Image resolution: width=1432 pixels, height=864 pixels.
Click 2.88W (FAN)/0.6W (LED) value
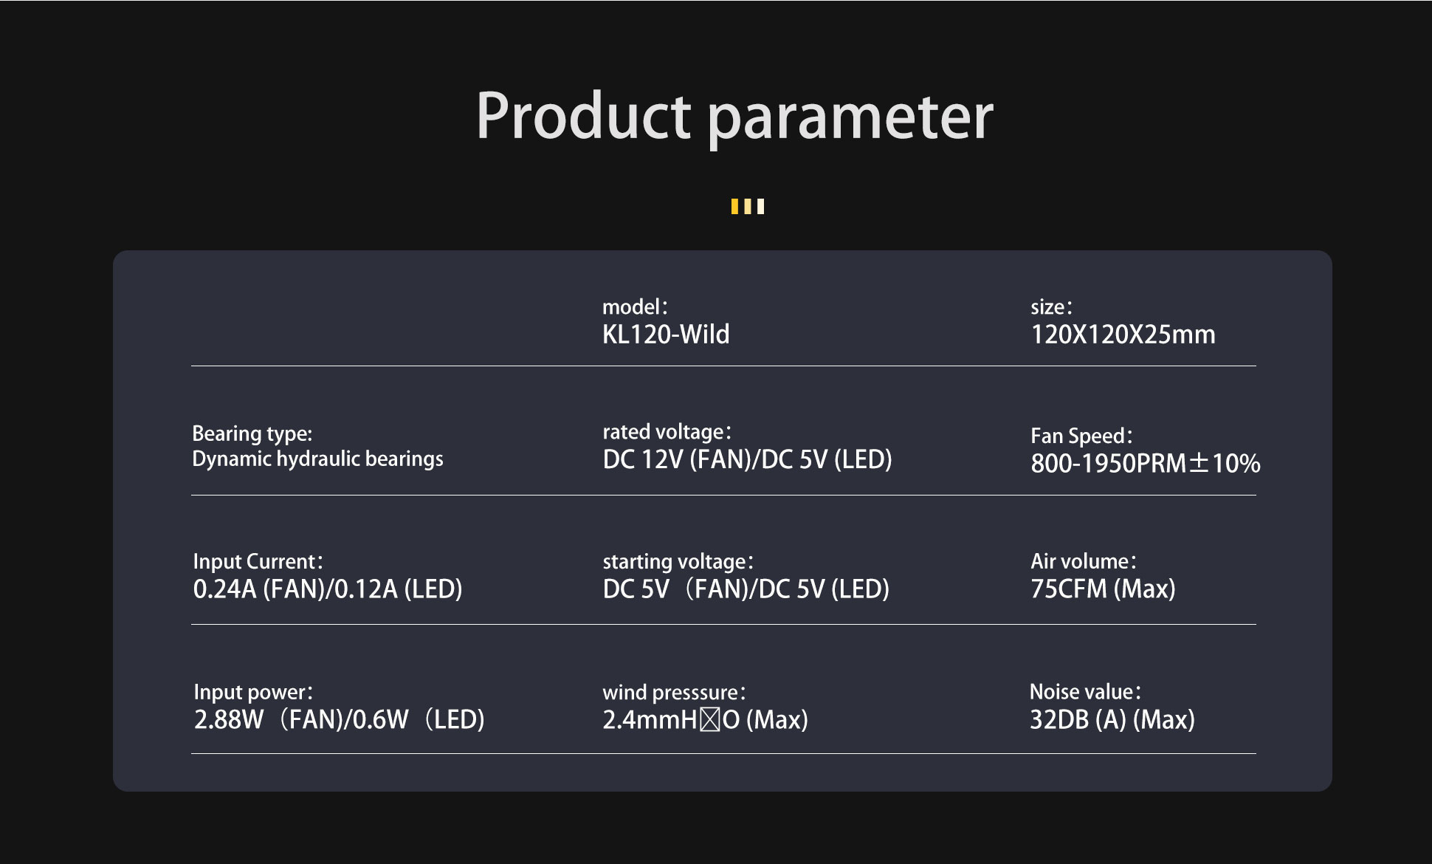339,719
